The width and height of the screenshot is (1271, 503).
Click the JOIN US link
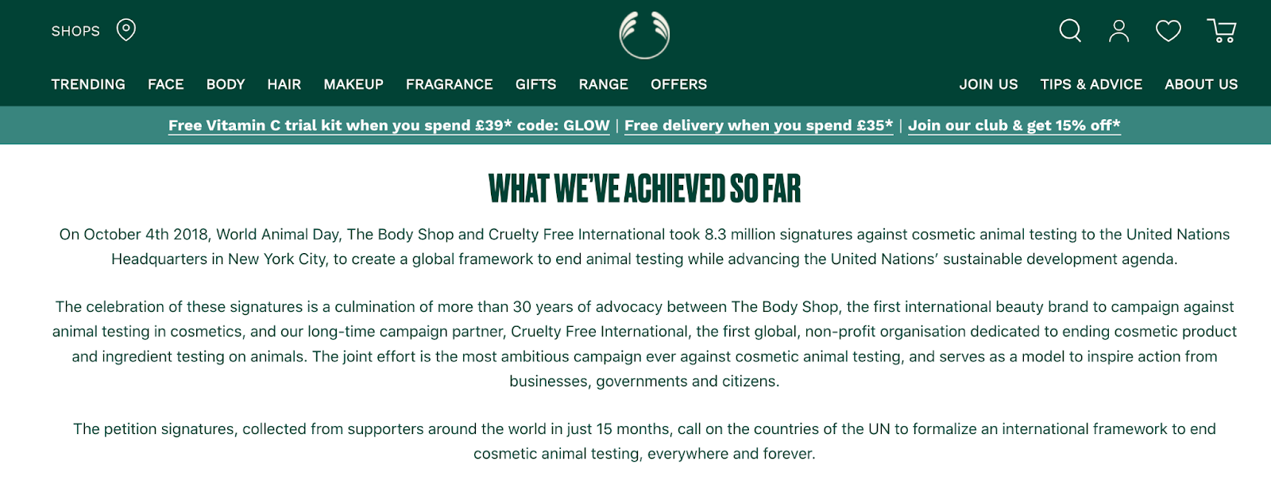[x=989, y=84]
